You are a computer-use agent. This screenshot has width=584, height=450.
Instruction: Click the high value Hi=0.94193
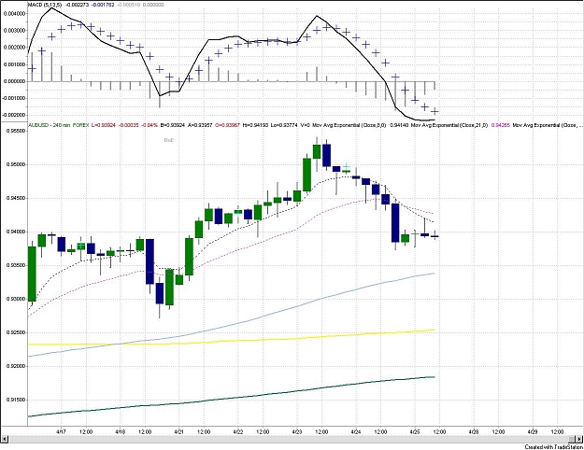pos(257,125)
